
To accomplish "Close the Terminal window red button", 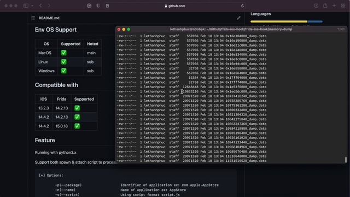I will click(119, 29).
